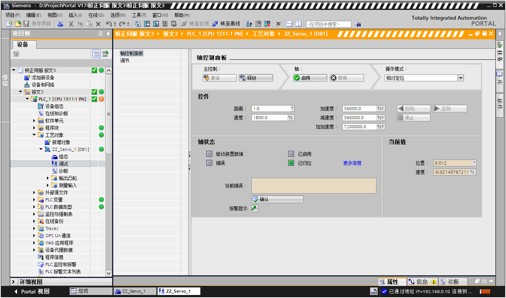Click the paste toolbar icon

[x=89, y=24]
